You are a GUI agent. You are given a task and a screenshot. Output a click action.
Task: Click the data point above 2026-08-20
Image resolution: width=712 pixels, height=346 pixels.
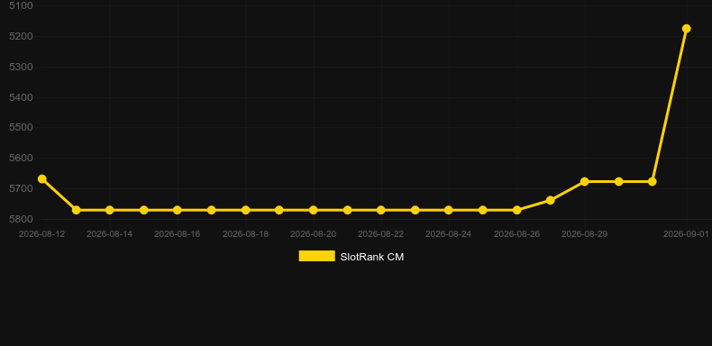(314, 210)
